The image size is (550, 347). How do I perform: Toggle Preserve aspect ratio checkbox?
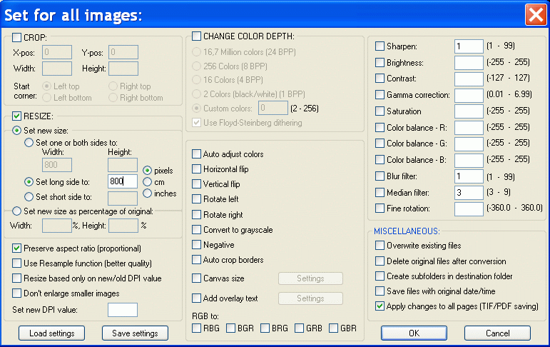[17, 248]
